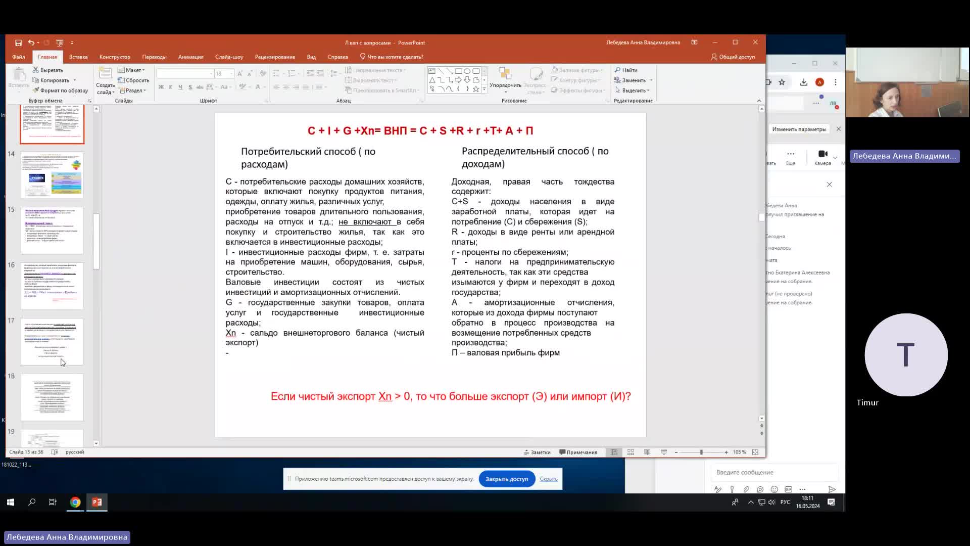Switch to the Конструктор tab
The height and width of the screenshot is (546, 970).
pos(115,57)
